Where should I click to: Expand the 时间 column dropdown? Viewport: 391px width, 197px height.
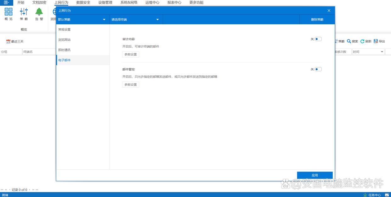[x=382, y=52]
